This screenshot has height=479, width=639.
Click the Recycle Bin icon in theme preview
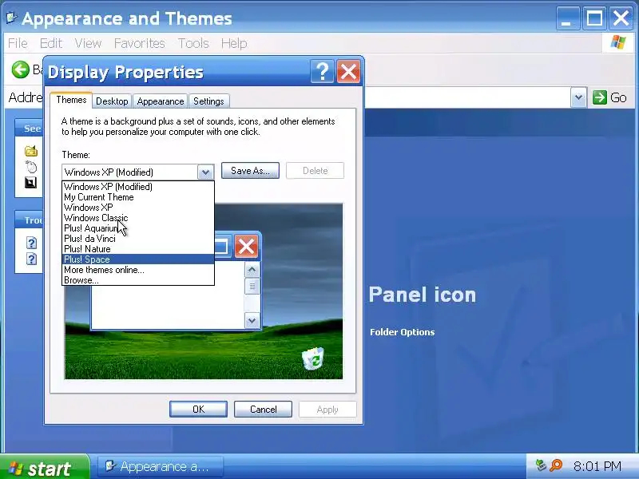[313, 358]
